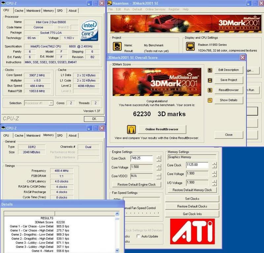Image resolution: width=264 pixels, height=253 pixels.
Task: Click the Restore Default Clocks button
Action: [192, 206]
